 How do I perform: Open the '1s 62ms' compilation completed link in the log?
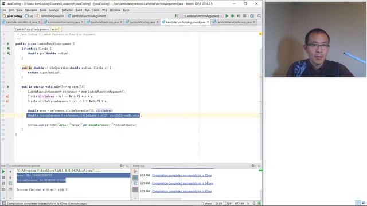pos(182,191)
